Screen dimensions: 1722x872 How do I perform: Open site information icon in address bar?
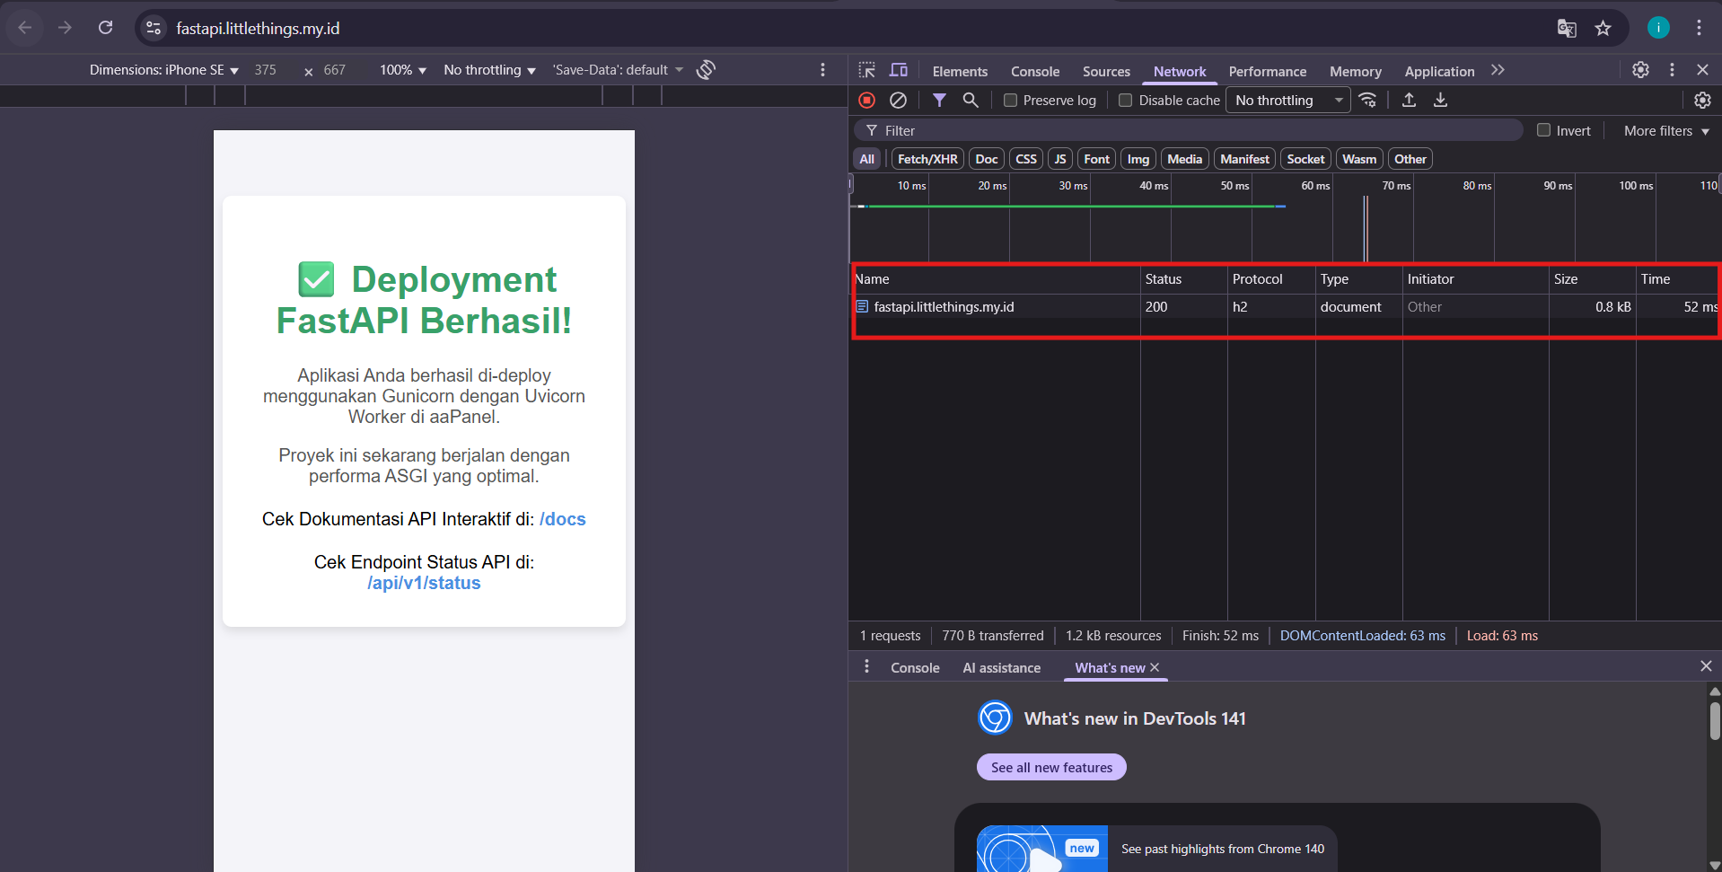[154, 28]
